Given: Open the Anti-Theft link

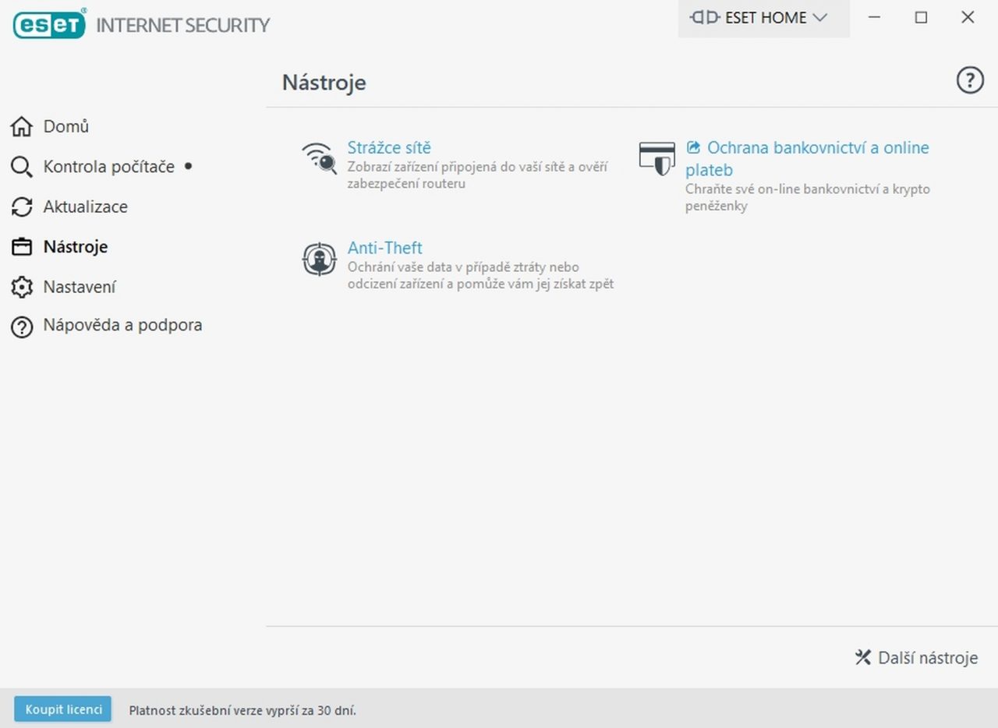Looking at the screenshot, I should coord(385,249).
